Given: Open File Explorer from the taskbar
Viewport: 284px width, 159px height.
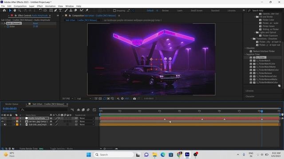Looking at the screenshot, I should click(x=155, y=155).
